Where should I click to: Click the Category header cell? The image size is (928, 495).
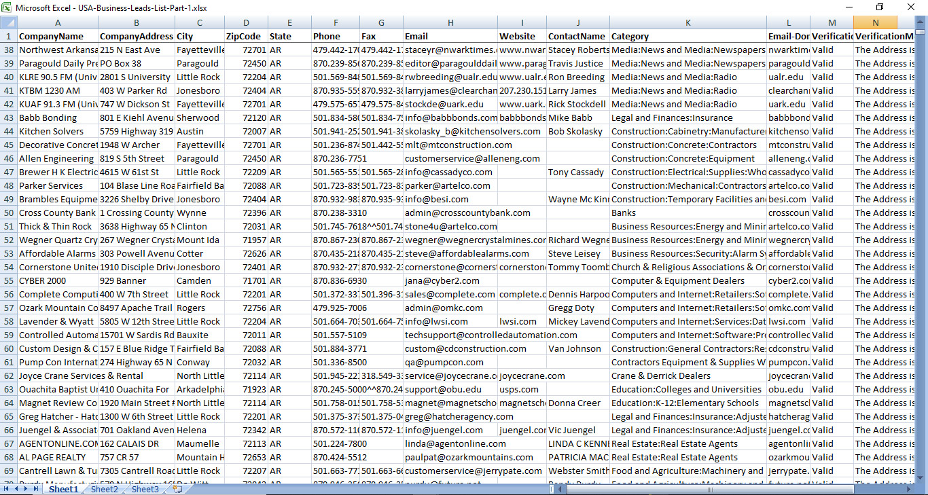688,36
